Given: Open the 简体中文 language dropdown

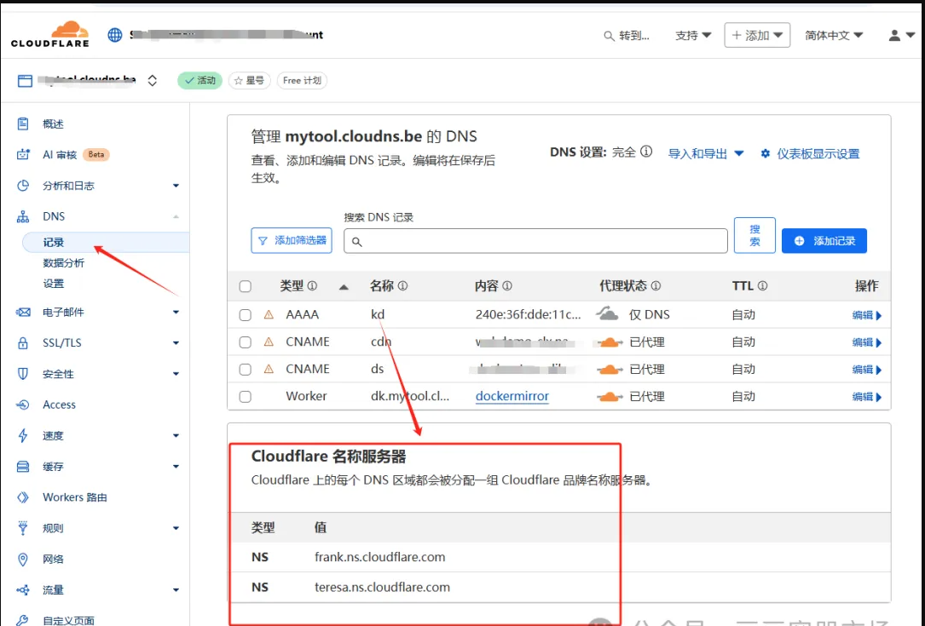Looking at the screenshot, I should coord(834,36).
